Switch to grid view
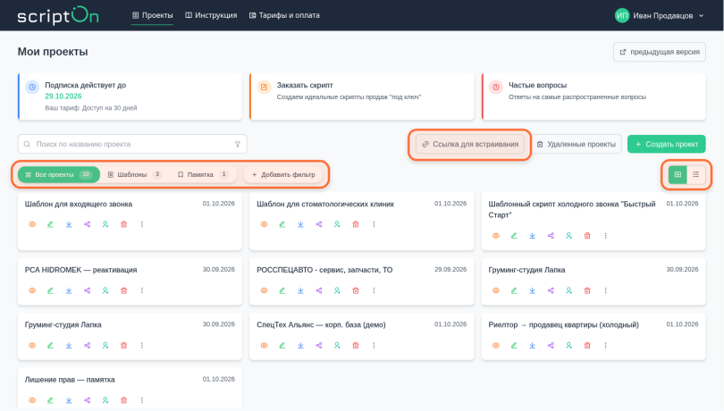 pyautogui.click(x=678, y=174)
